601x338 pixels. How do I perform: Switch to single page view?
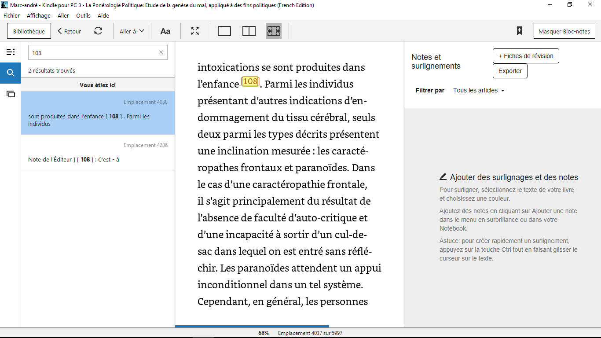[224, 31]
